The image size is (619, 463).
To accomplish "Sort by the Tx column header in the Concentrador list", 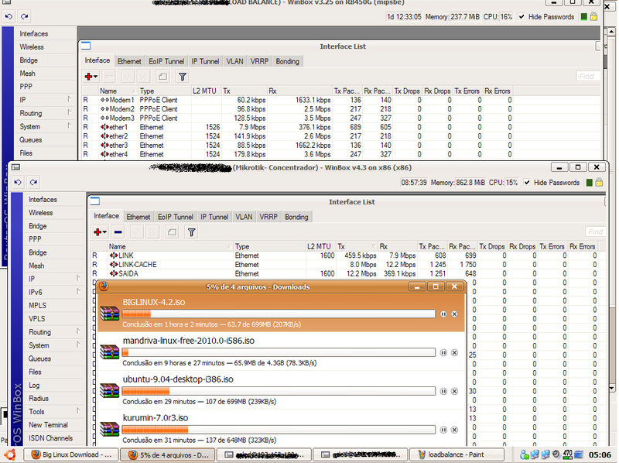I will tap(357, 246).
